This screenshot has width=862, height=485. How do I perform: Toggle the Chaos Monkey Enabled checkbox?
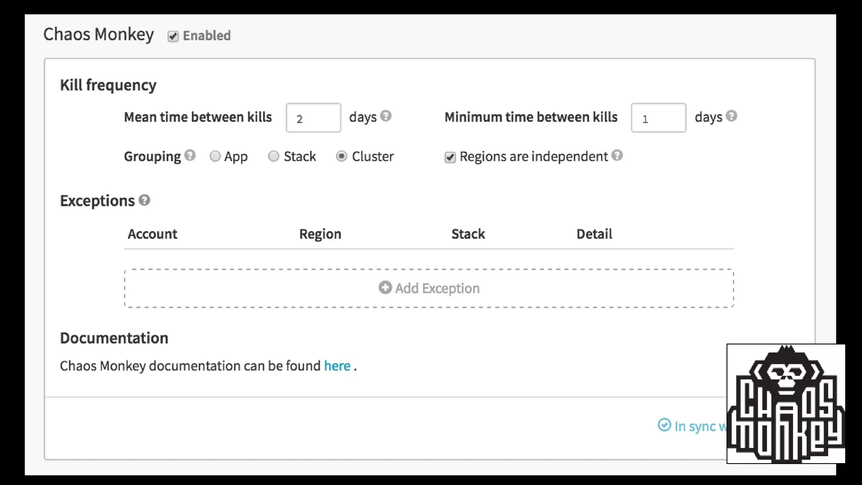[173, 36]
